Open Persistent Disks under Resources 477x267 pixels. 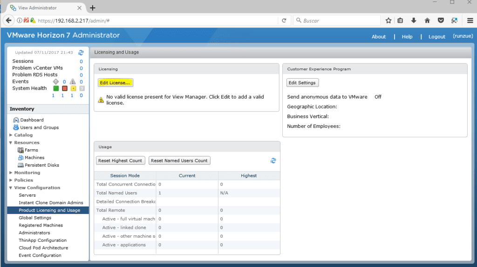click(41, 165)
